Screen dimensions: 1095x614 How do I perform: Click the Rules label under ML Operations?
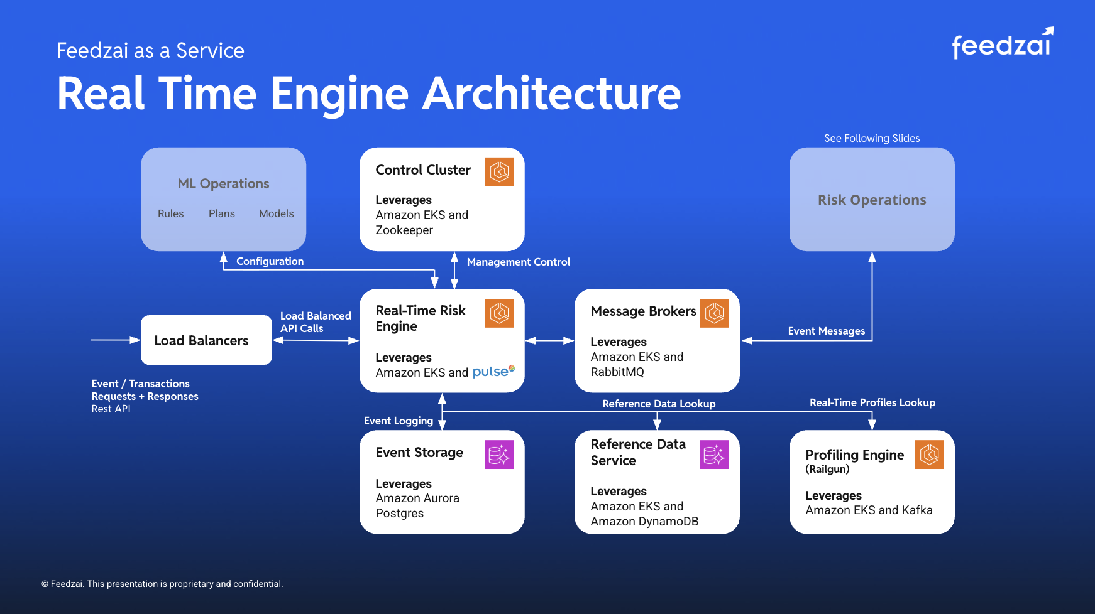pos(170,213)
